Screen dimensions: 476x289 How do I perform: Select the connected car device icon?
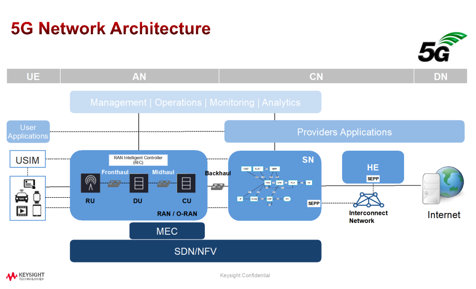(21, 196)
